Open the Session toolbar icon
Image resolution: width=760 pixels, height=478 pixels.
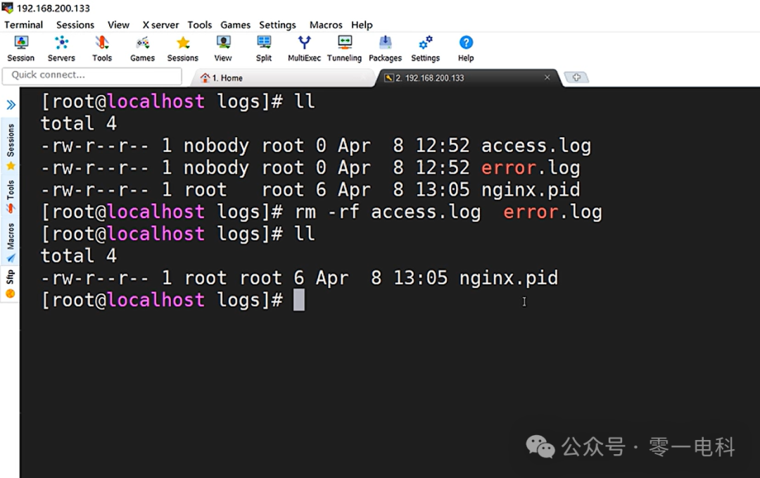point(21,49)
